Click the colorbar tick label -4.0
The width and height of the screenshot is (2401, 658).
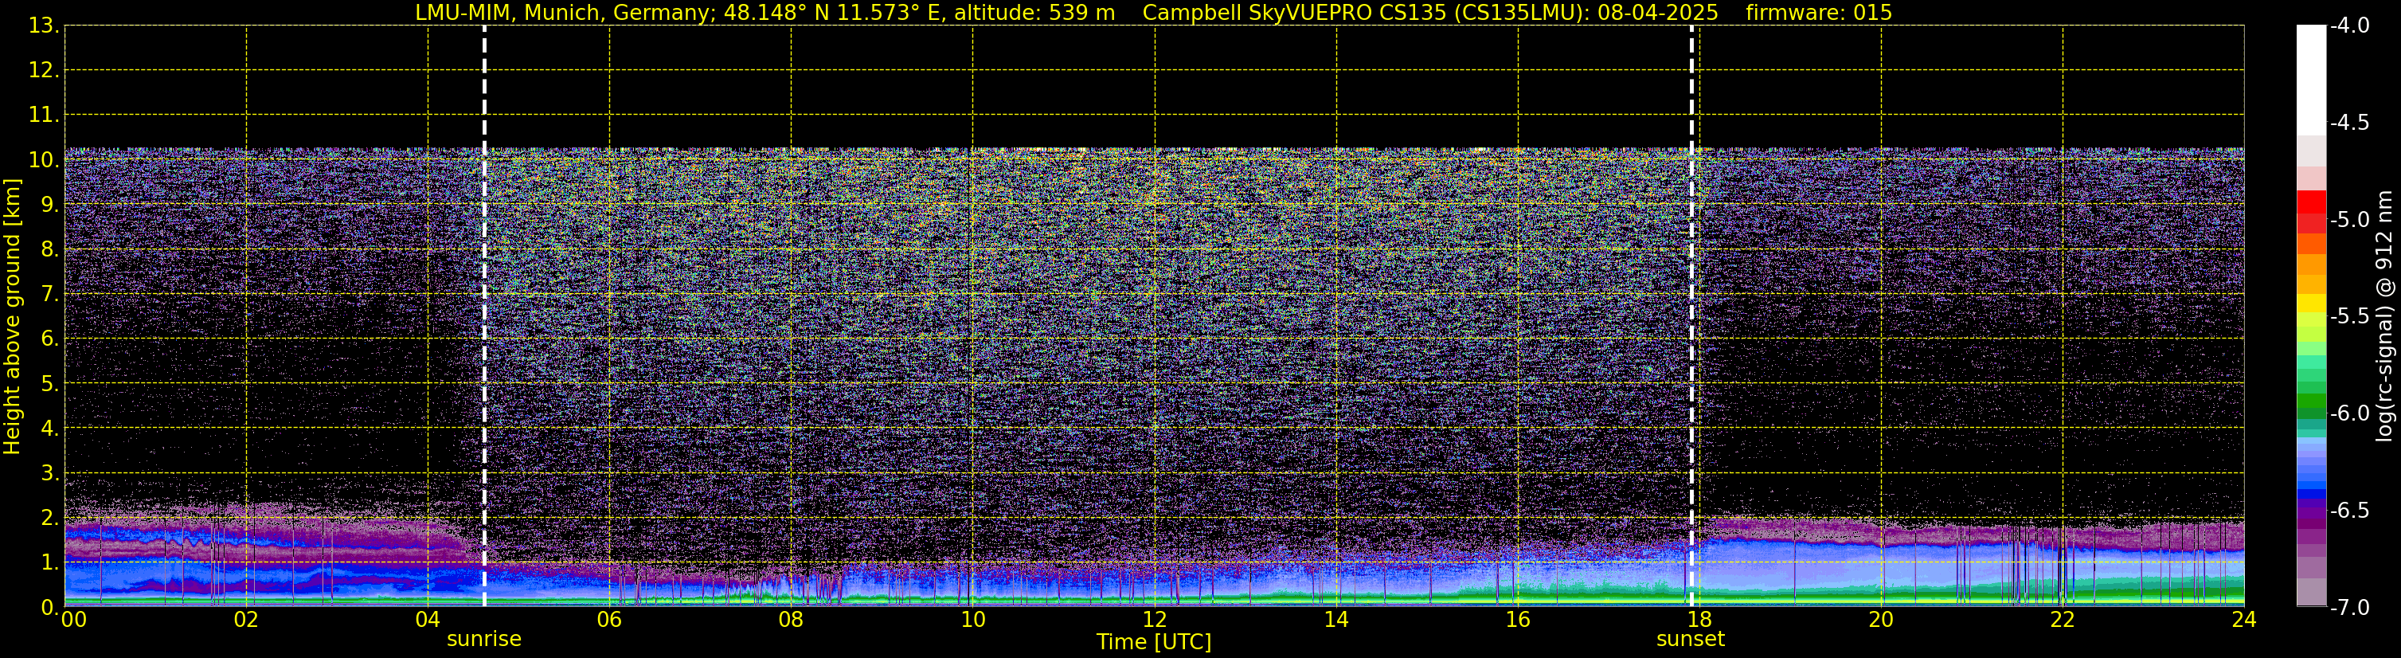[2348, 26]
